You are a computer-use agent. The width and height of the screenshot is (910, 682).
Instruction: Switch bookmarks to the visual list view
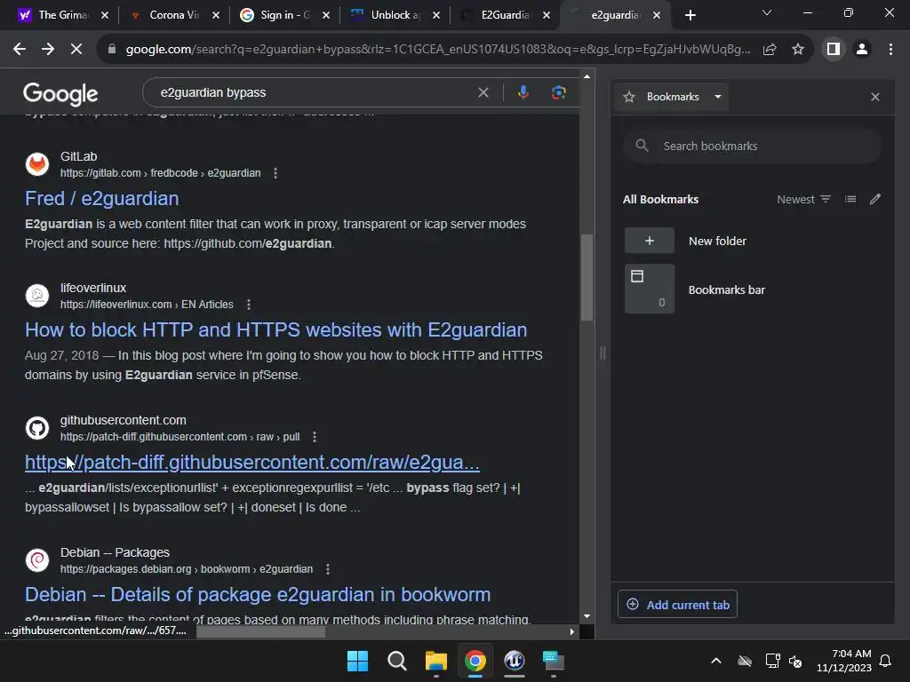click(x=850, y=199)
